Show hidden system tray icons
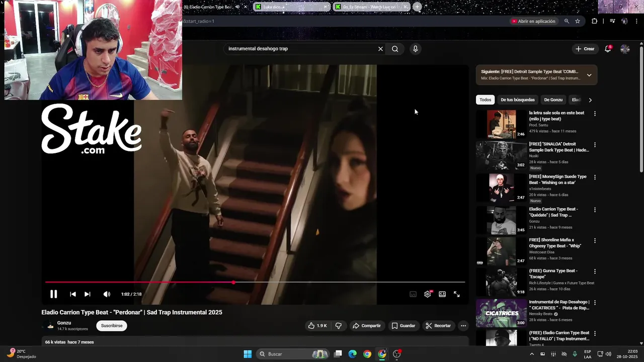Viewport: 644px width, 362px height. click(532, 354)
